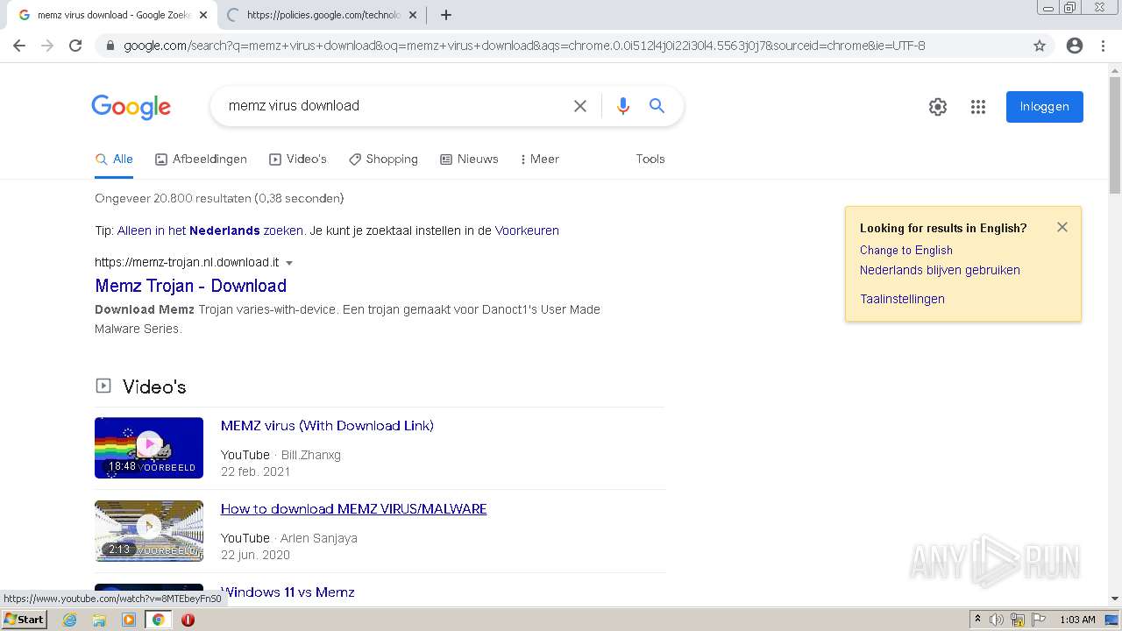Image resolution: width=1122 pixels, height=631 pixels.
Task: Play the MEMZ virus video preview
Action: pyautogui.click(x=149, y=448)
